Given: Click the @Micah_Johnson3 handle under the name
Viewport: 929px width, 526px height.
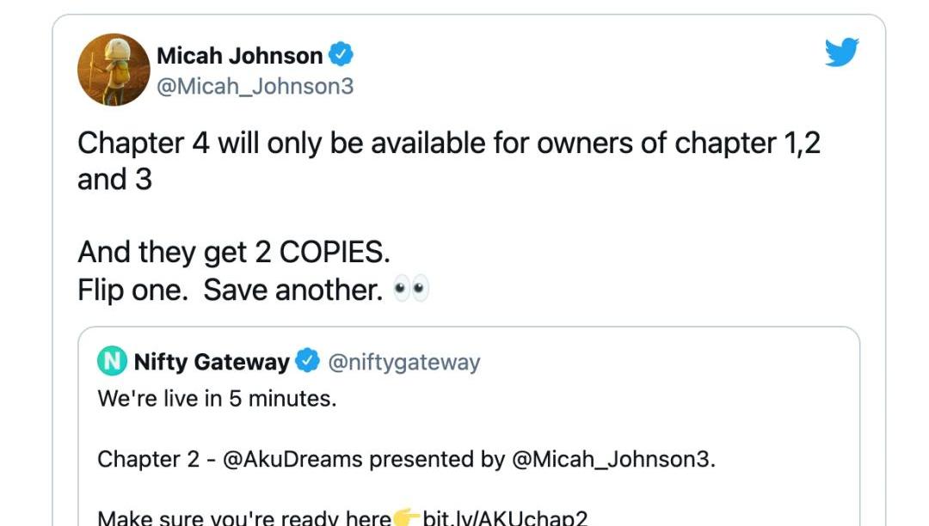Looking at the screenshot, I should [255, 87].
